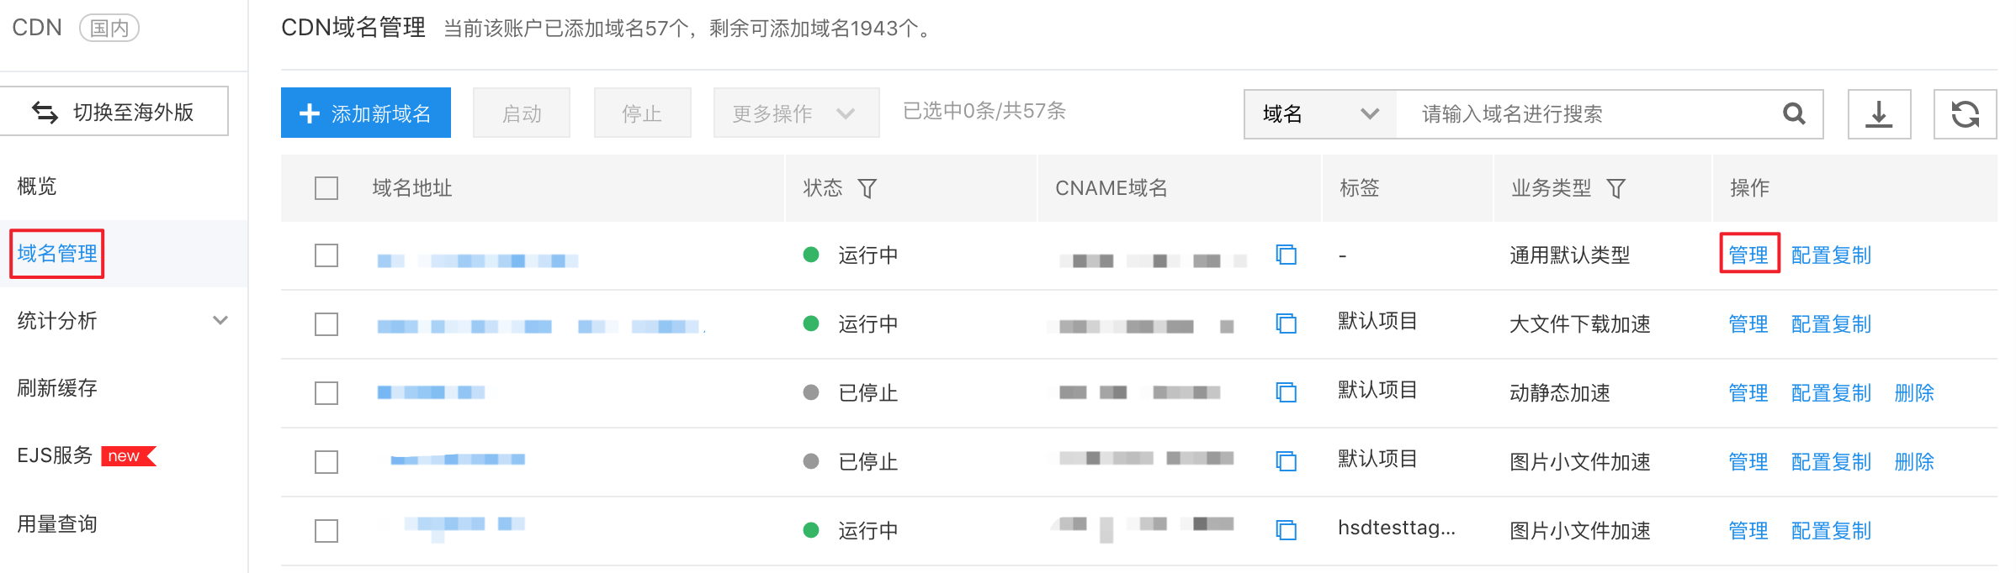Open the 更多操作 dropdown
The image size is (2016, 573).
[796, 113]
